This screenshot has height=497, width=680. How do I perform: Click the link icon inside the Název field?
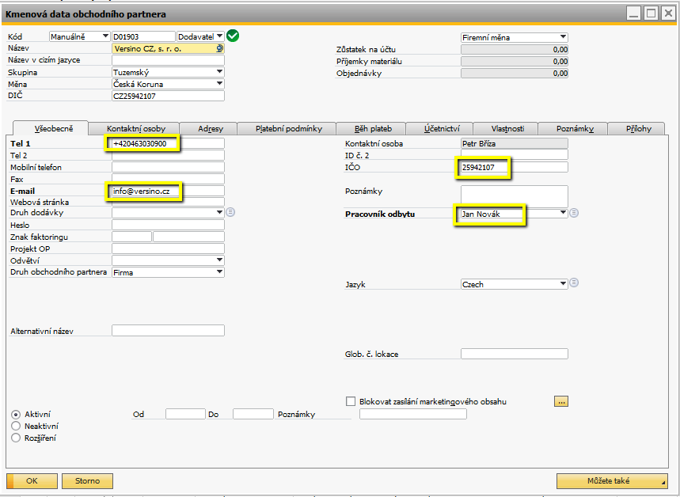[x=220, y=48]
